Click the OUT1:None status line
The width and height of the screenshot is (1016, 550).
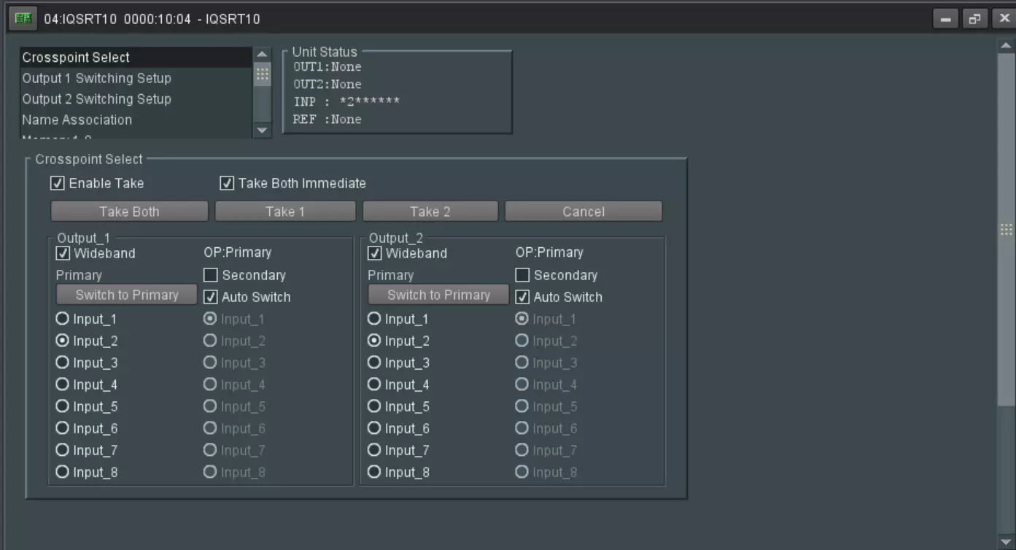click(327, 66)
